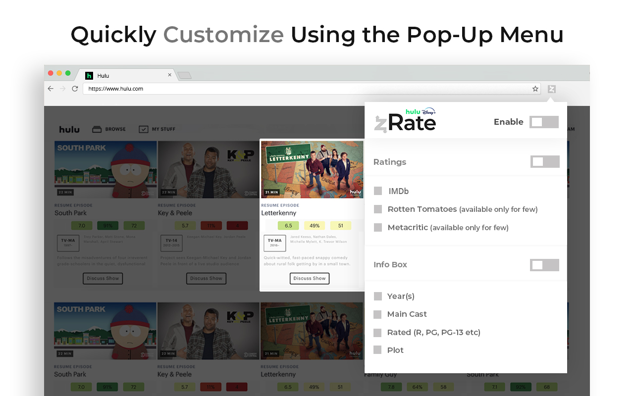Check the Year(s) checkbox
Viewport: 634px width, 396px height.
click(x=377, y=297)
